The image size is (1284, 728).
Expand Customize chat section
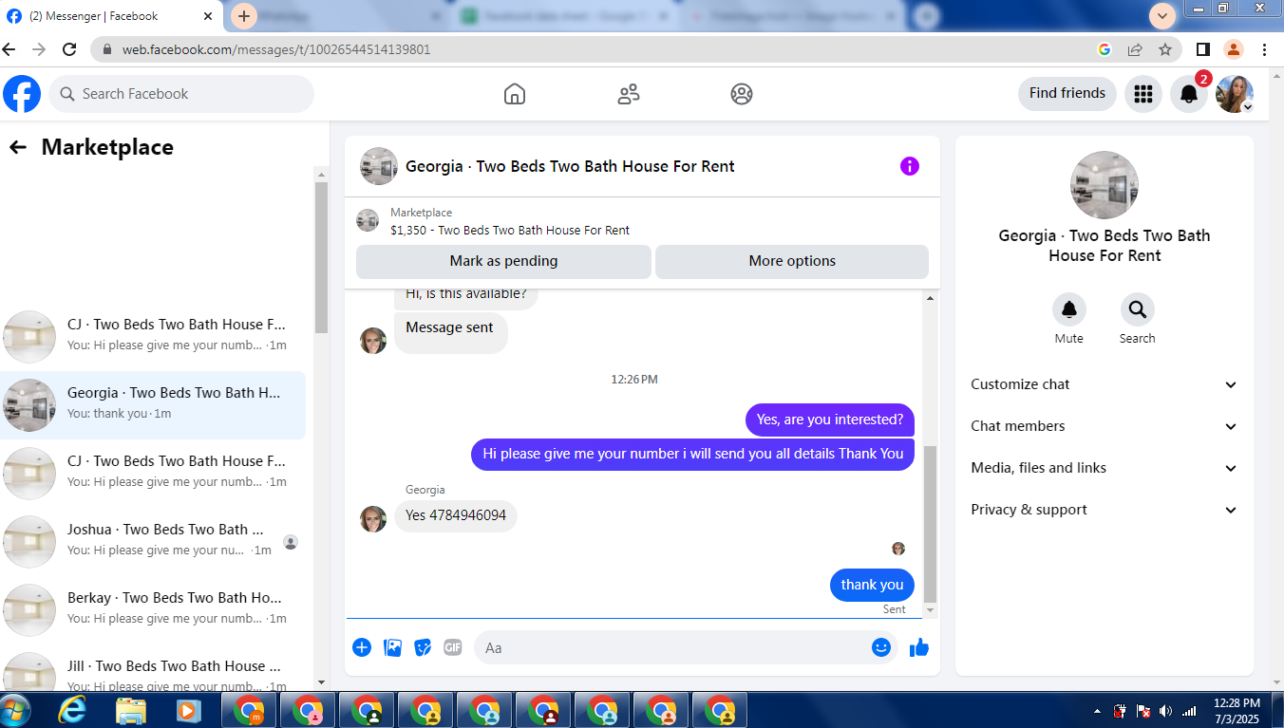pyautogui.click(x=1105, y=384)
